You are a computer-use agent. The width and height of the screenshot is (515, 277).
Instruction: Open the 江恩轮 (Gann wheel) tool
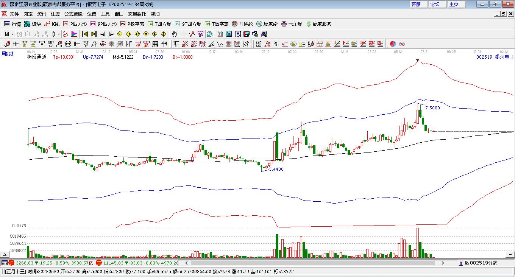[x=242, y=24]
